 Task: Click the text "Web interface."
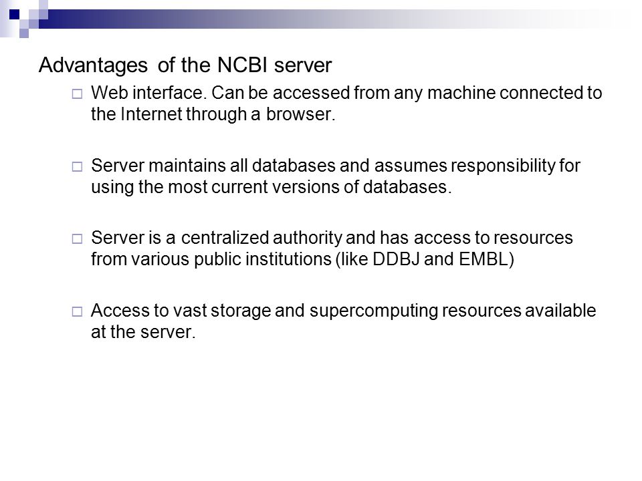(148, 93)
